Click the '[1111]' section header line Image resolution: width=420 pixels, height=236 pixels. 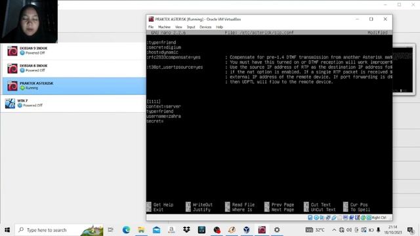coord(154,102)
